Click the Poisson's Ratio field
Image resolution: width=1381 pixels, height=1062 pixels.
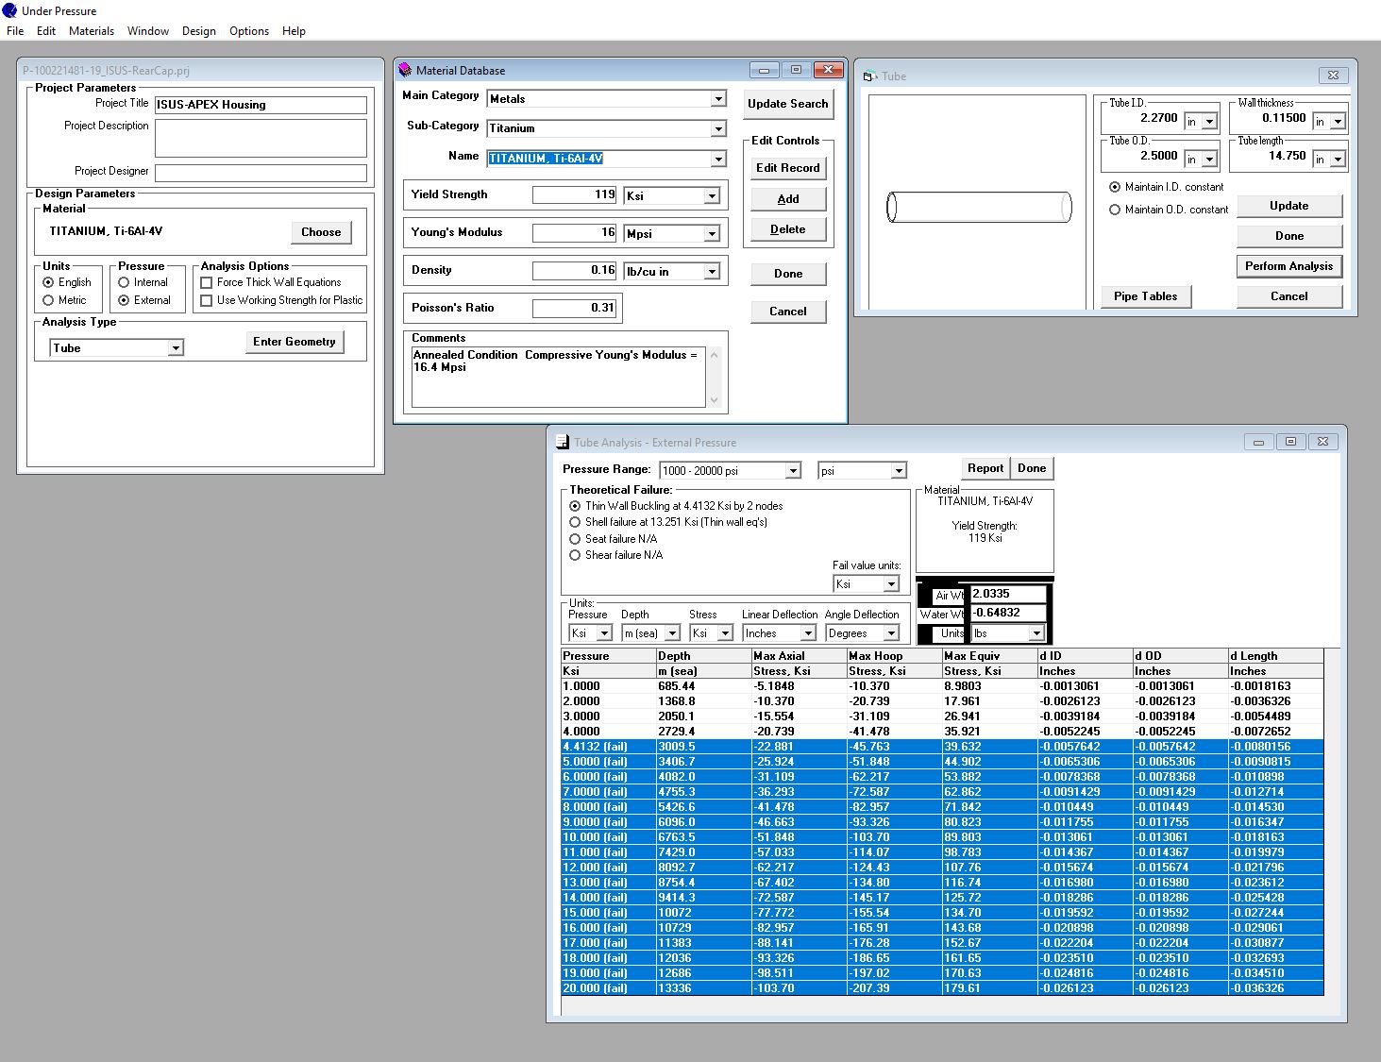pos(575,309)
